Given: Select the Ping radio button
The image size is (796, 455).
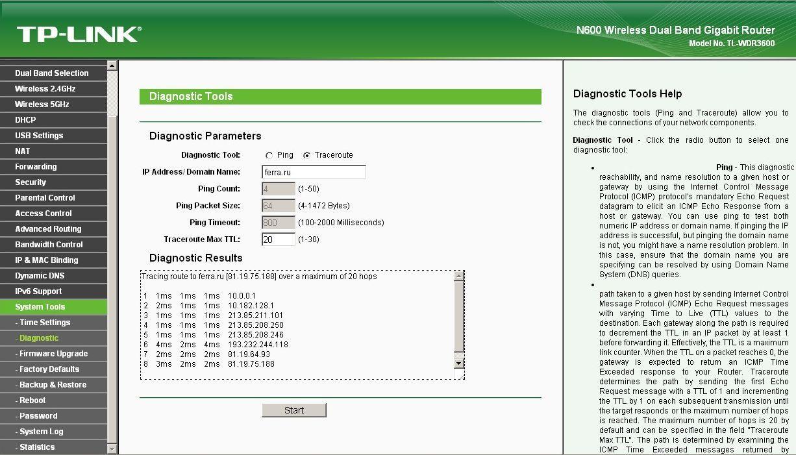Looking at the screenshot, I should pyautogui.click(x=269, y=156).
